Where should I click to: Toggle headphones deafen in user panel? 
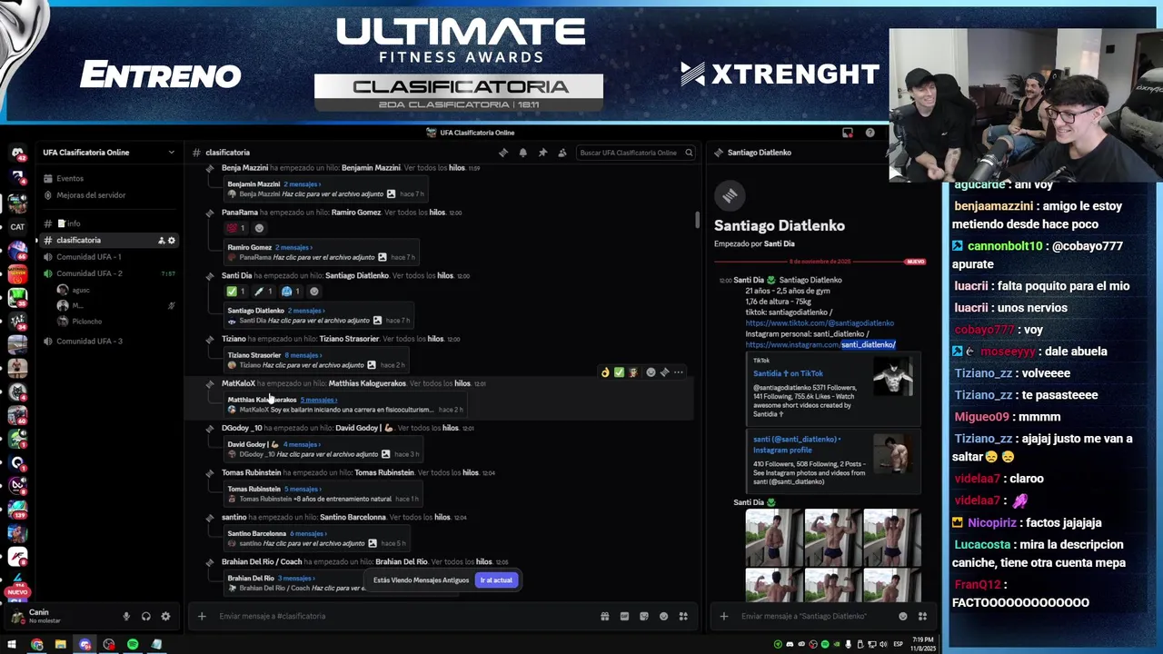146,617
